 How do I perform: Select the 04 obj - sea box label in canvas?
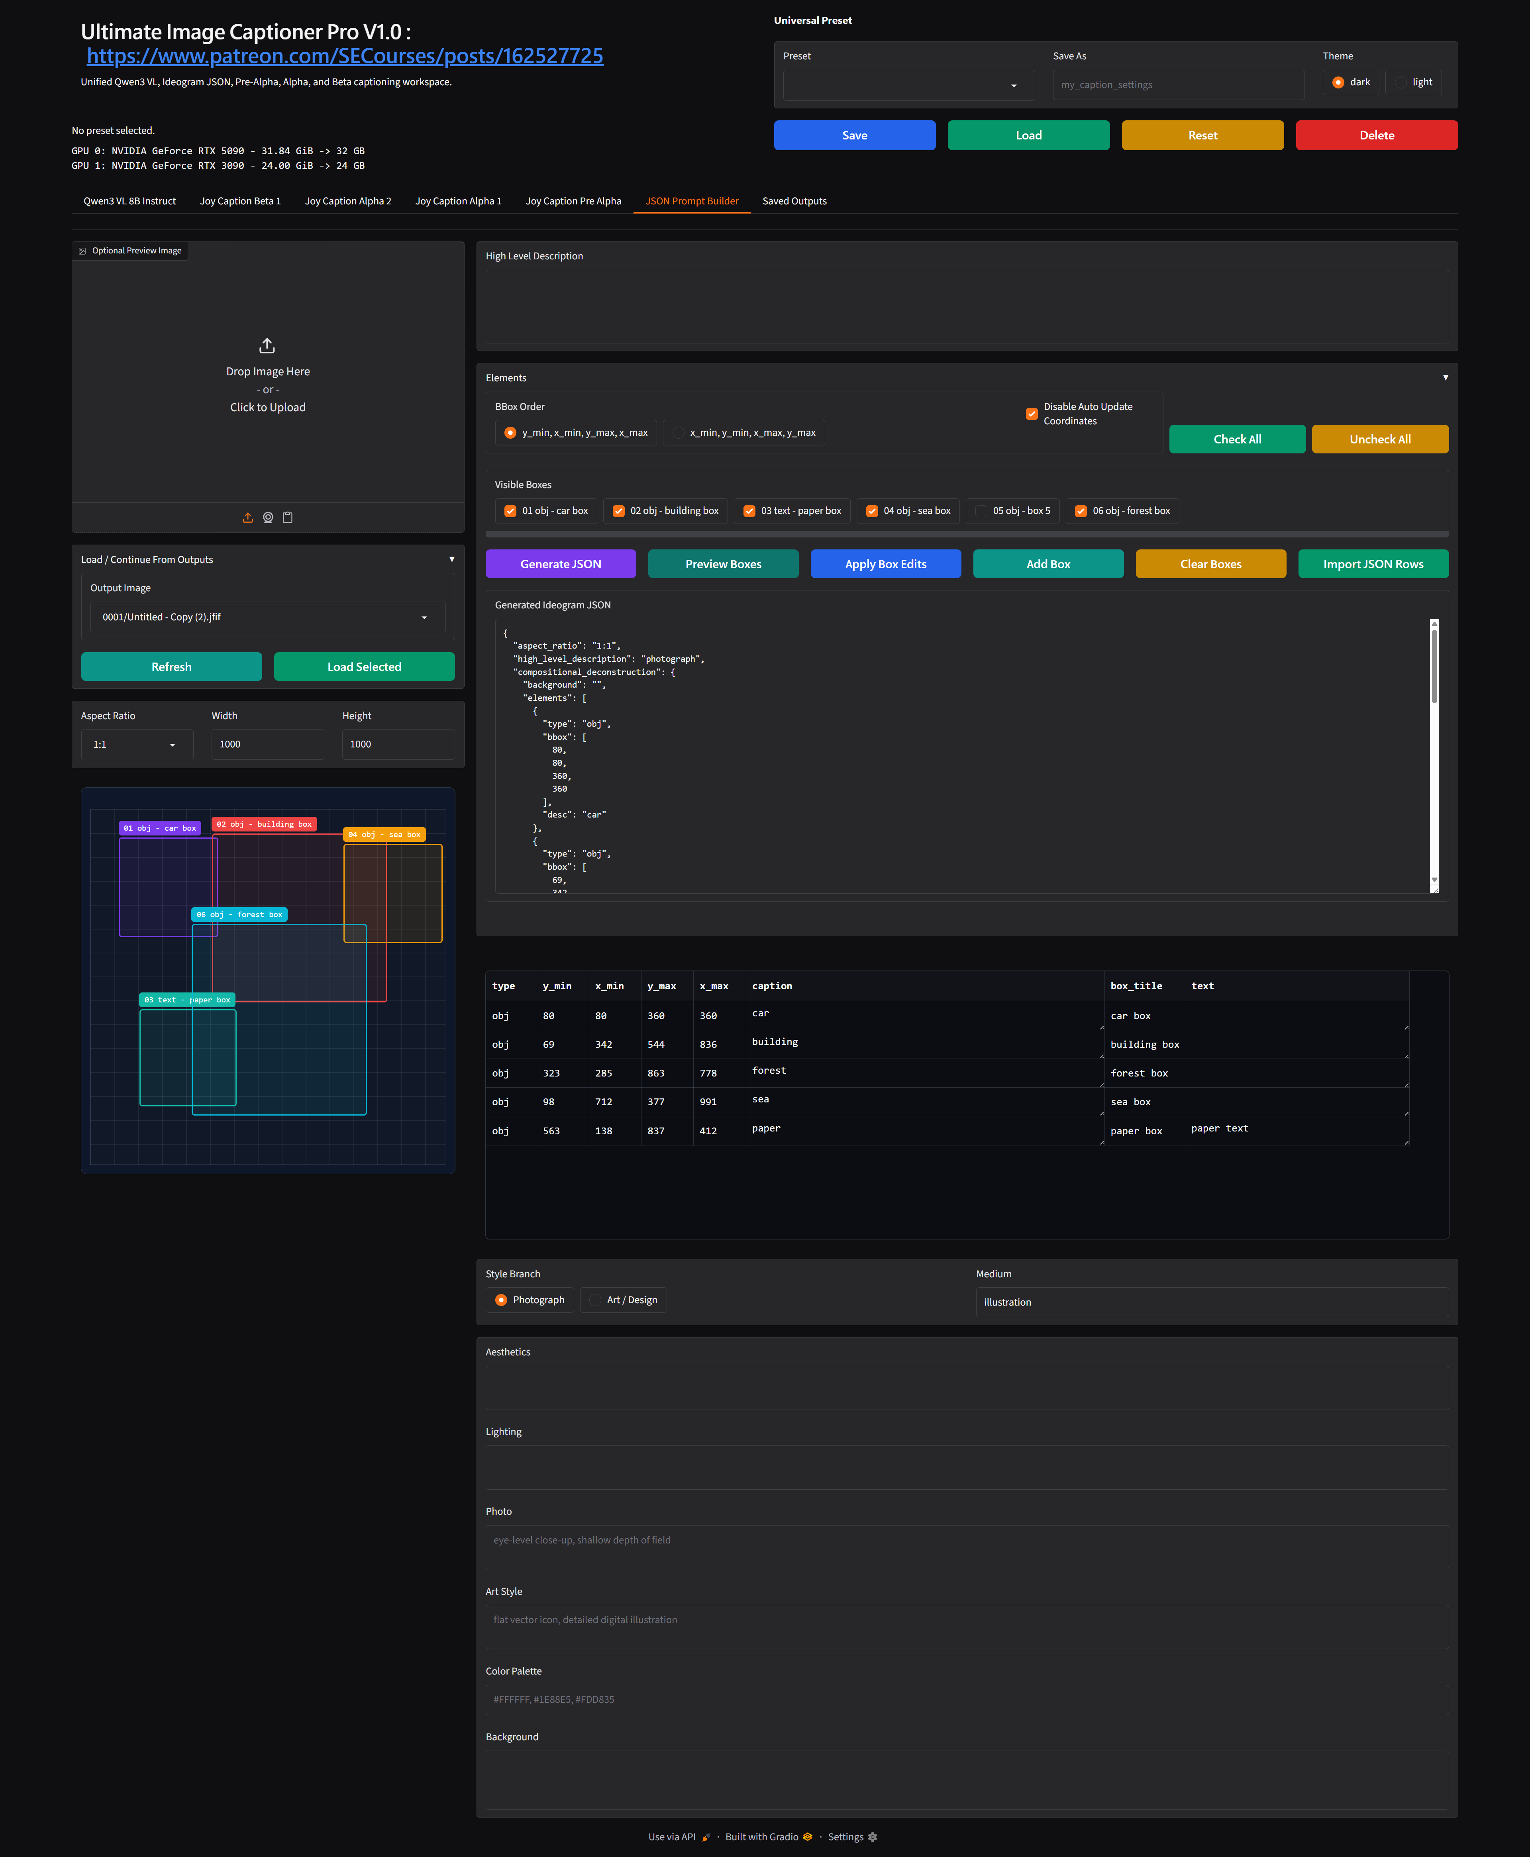(x=384, y=835)
